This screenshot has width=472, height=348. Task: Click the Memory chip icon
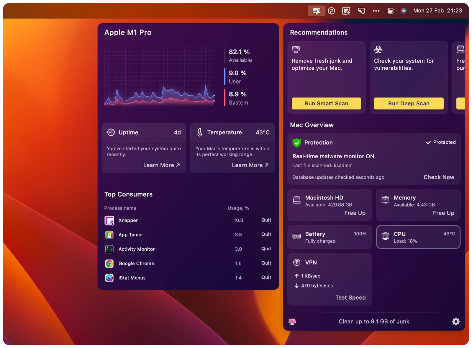[386, 200]
